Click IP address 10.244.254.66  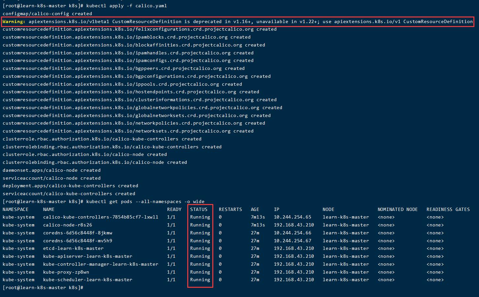tap(293, 233)
